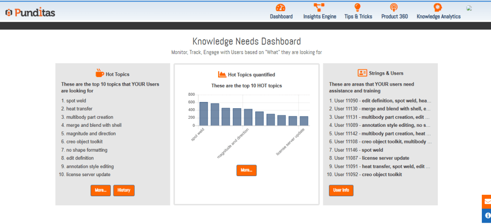Click the orange envelope contact icon
491x224 pixels.
click(486, 202)
